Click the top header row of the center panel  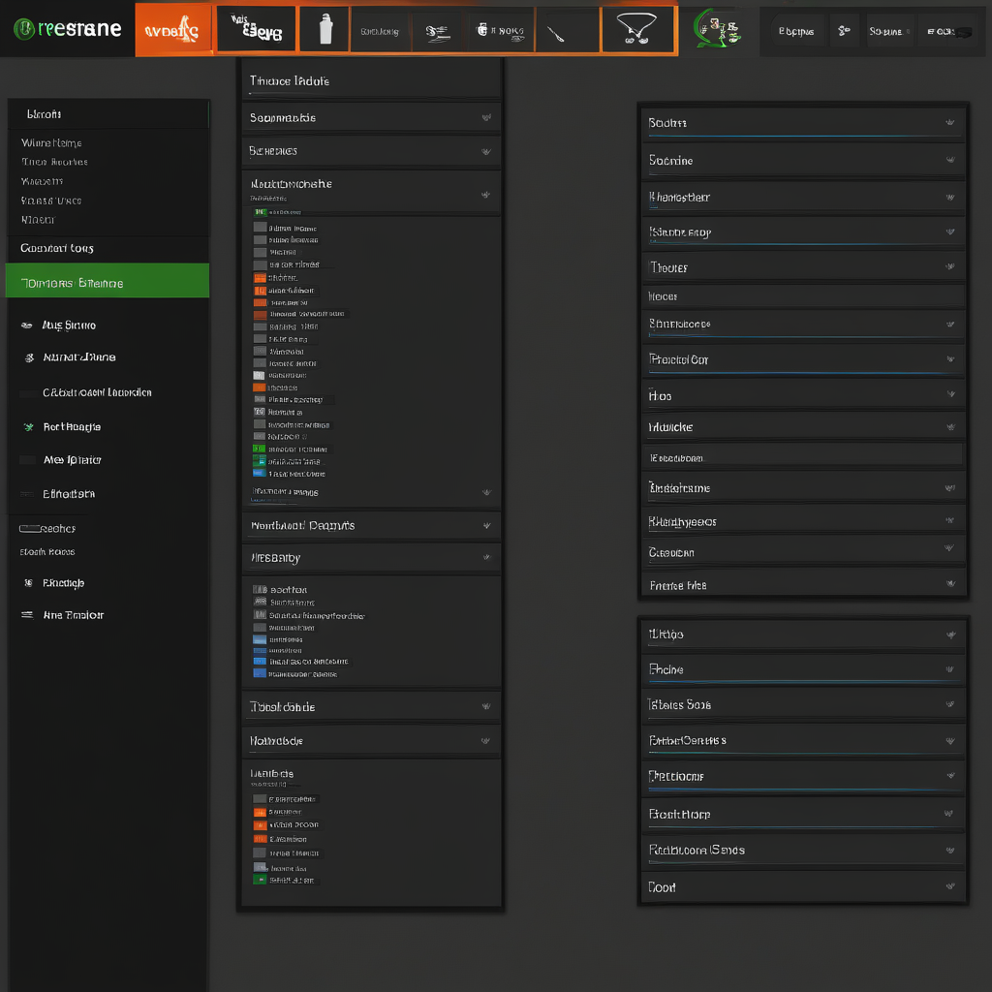[370, 81]
